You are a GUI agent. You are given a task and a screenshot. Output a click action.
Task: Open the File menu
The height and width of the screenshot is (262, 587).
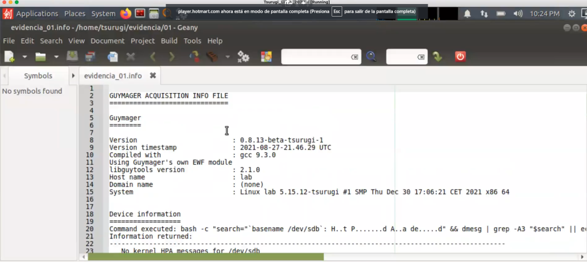point(9,41)
